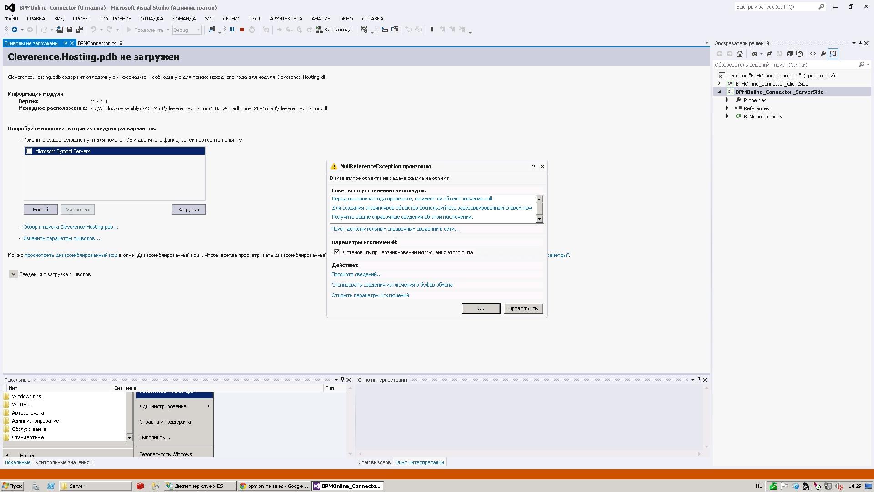The height and width of the screenshot is (492, 874).
Task: Click the pin icon of Окно интерпретации panel
Action: pyautogui.click(x=699, y=380)
